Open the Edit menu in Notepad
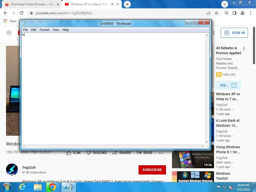The height and width of the screenshot is (192, 256). (34, 30)
